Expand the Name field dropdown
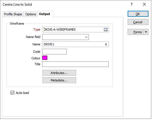 86,37
